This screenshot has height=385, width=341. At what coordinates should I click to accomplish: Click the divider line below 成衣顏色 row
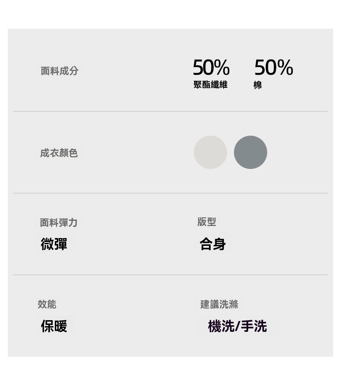170,193
